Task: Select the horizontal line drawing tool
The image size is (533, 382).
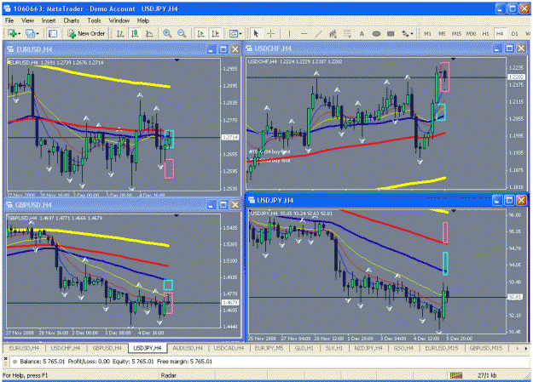Action: (x=304, y=33)
